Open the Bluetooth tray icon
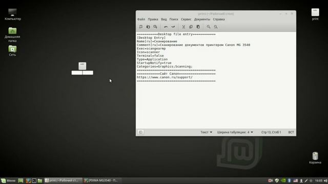 (289, 180)
